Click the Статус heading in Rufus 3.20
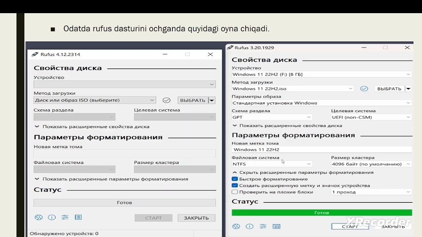The height and width of the screenshot is (237, 422). [x=245, y=201]
